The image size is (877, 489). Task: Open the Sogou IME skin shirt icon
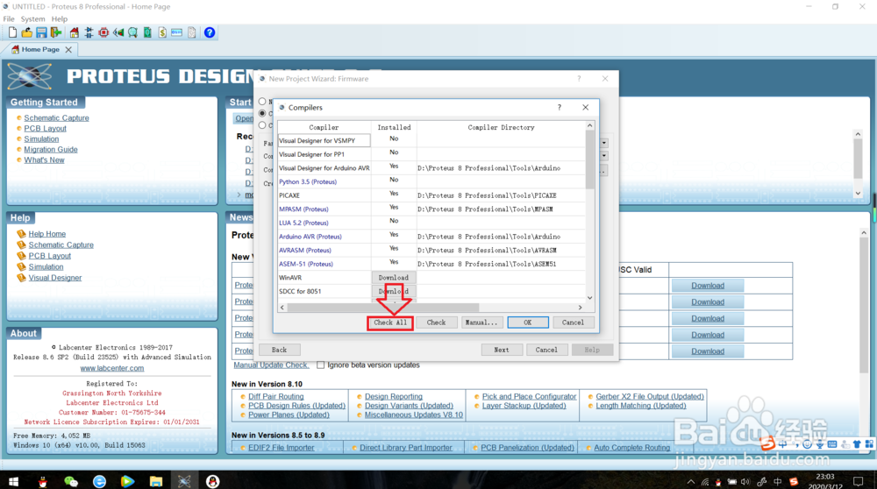856,445
